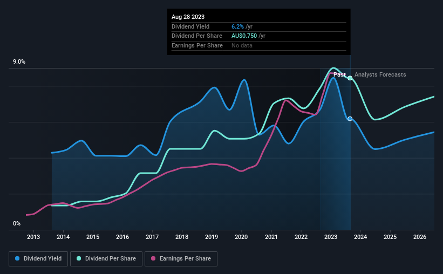Image resolution: width=443 pixels, height=274 pixels.
Task: Click the 2026 x-axis label
Action: coord(420,237)
